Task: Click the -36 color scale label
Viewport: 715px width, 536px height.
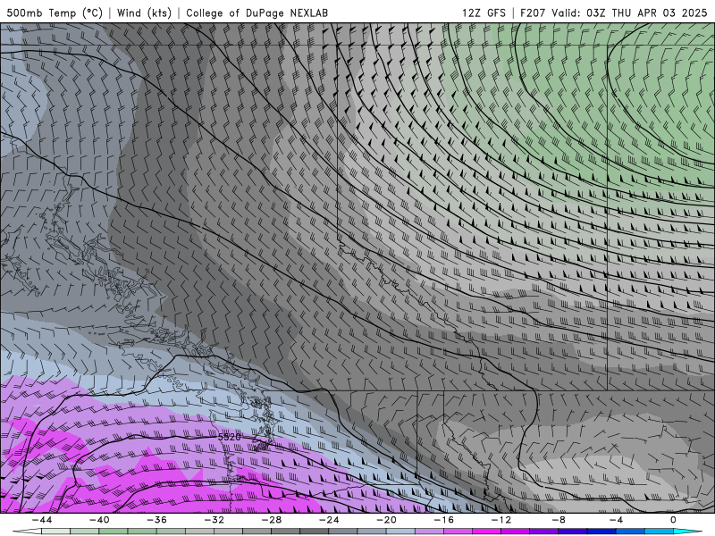Action: [156, 520]
